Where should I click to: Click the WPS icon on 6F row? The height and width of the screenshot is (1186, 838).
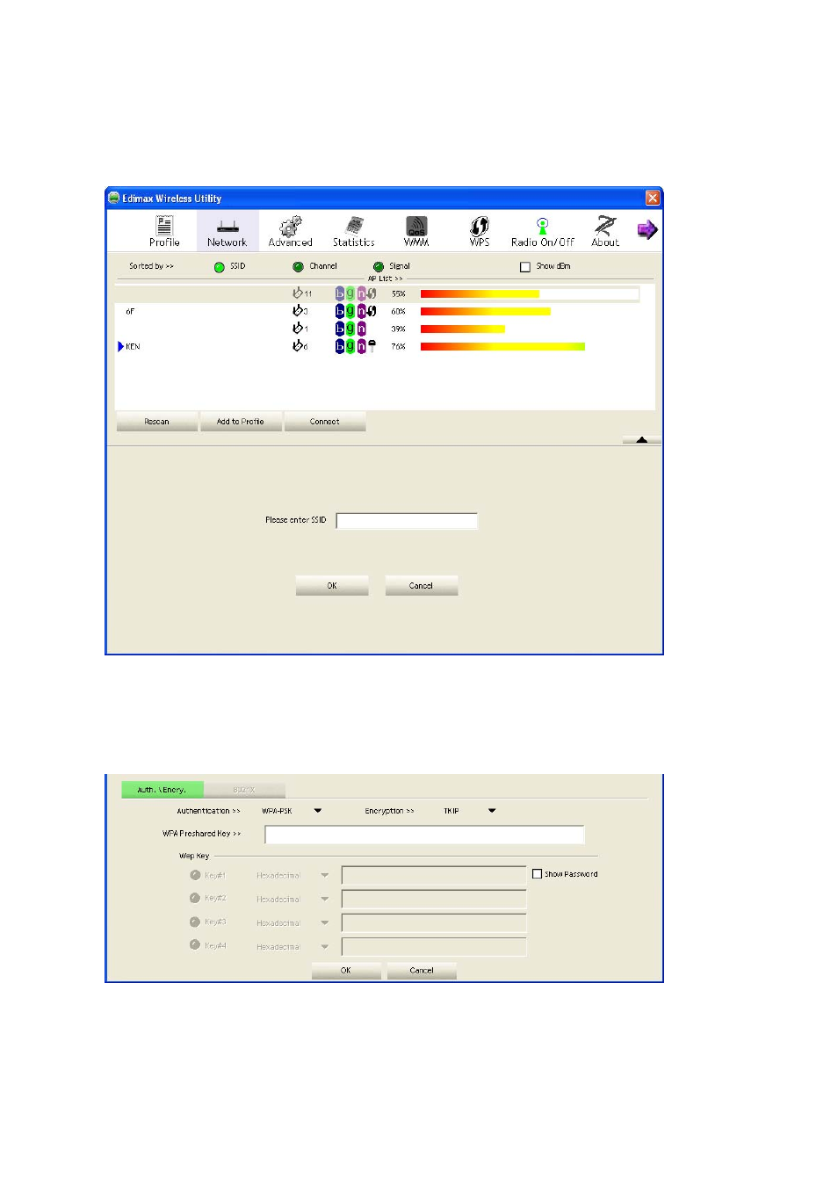point(372,311)
